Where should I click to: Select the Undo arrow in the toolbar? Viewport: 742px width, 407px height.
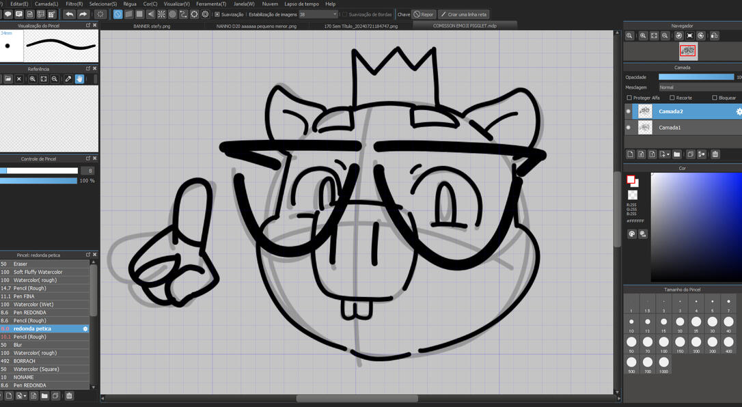(70, 14)
